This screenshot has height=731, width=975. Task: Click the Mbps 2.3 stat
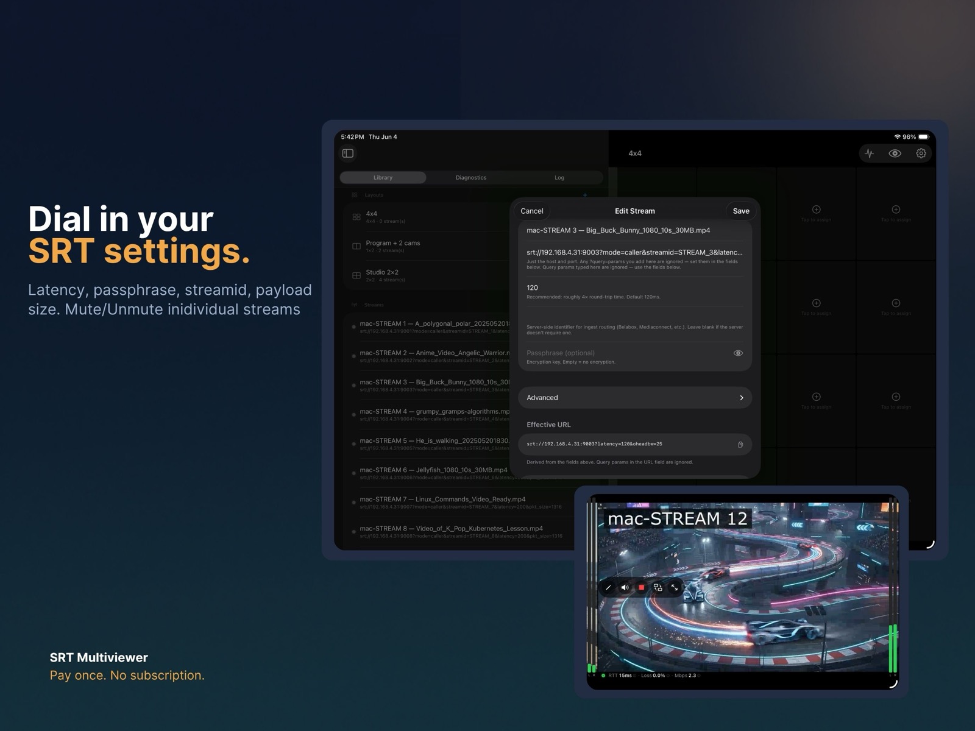(x=685, y=676)
